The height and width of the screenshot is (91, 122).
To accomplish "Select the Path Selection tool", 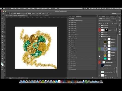I will pos(2,54).
